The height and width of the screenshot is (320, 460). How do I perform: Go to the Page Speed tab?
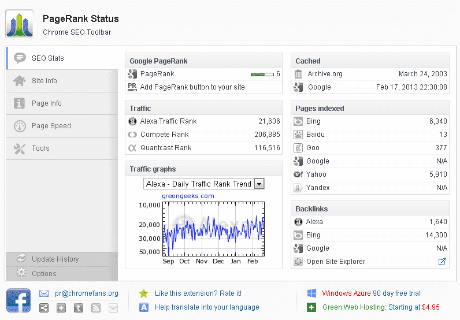[62, 126]
